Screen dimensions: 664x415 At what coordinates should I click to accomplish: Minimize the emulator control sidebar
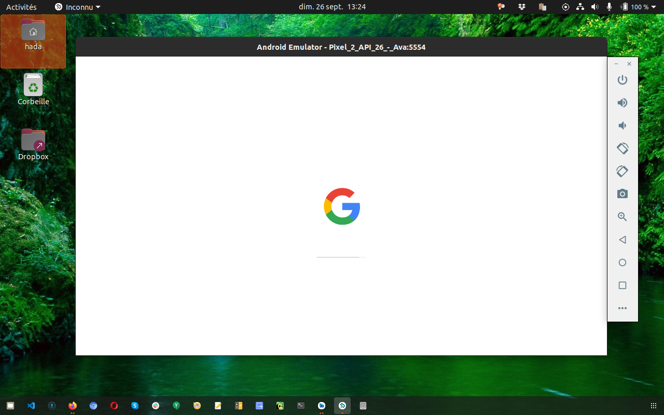[x=616, y=64]
